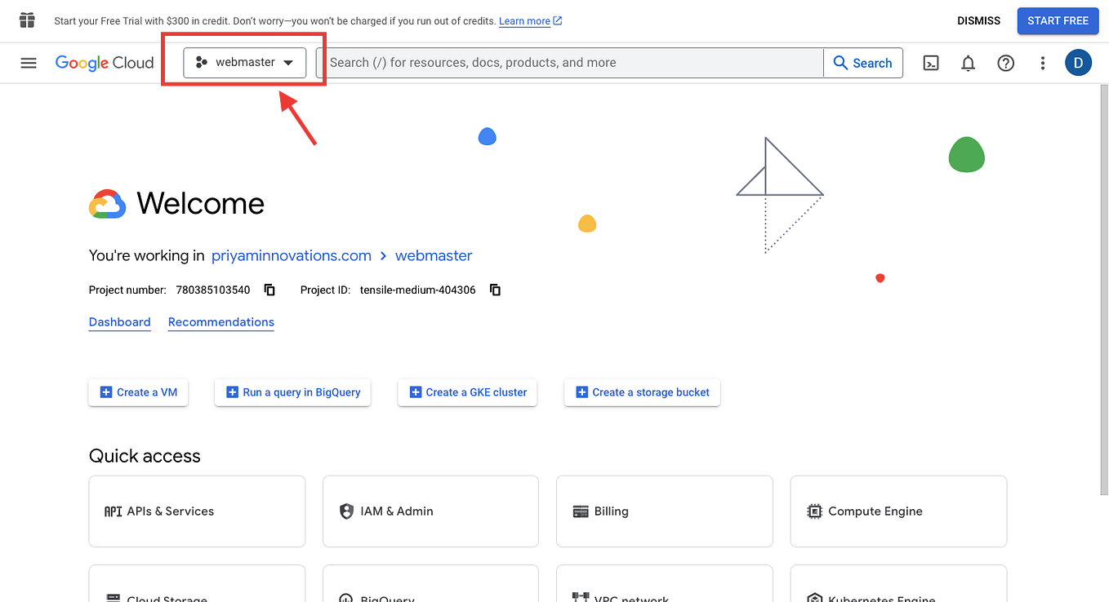Open the notifications bell
The width and height of the screenshot is (1109, 602).
point(968,62)
